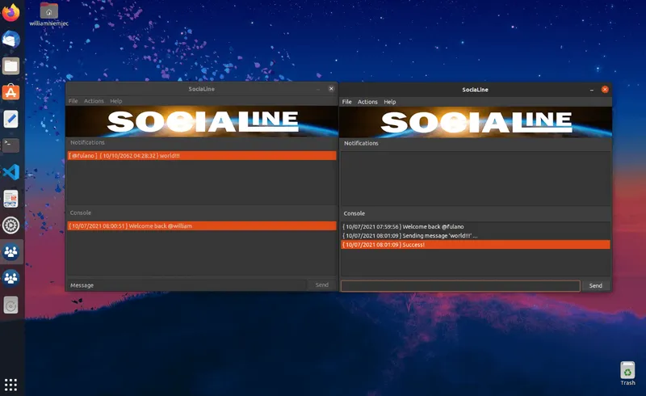Minimize the right SociaLine window

(x=592, y=90)
